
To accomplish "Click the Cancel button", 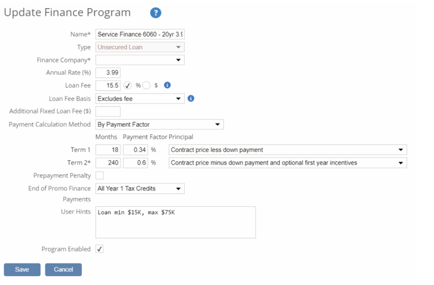I will point(63,269).
